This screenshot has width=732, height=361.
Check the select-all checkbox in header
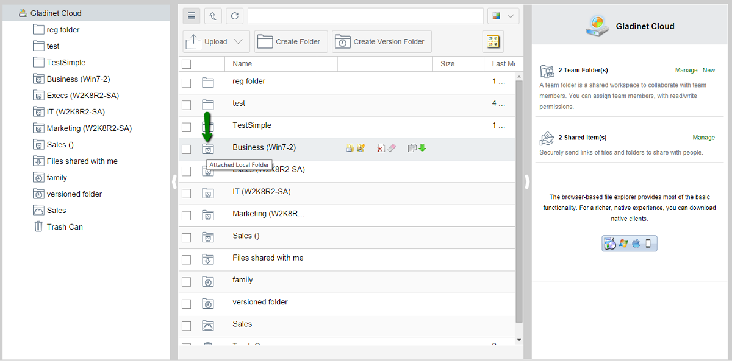[187, 64]
